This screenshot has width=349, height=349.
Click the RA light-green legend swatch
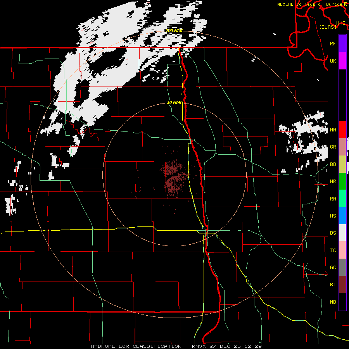342,199
